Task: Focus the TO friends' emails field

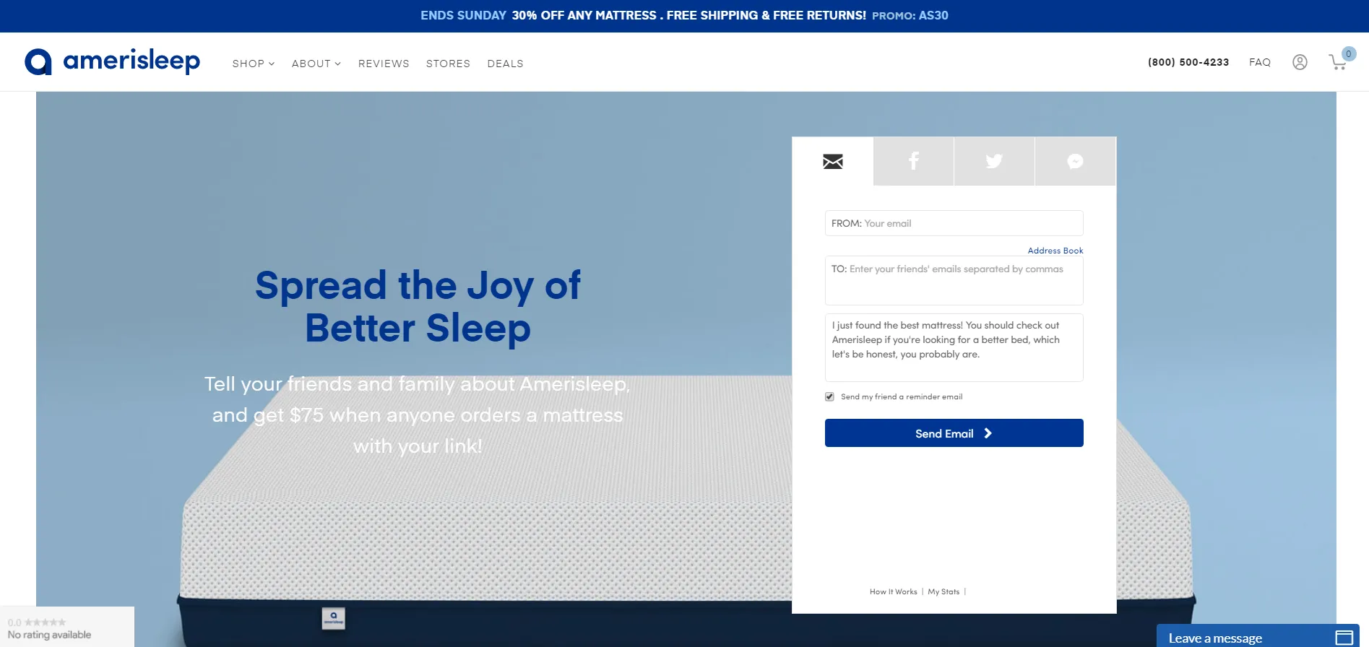Action: [x=954, y=281]
